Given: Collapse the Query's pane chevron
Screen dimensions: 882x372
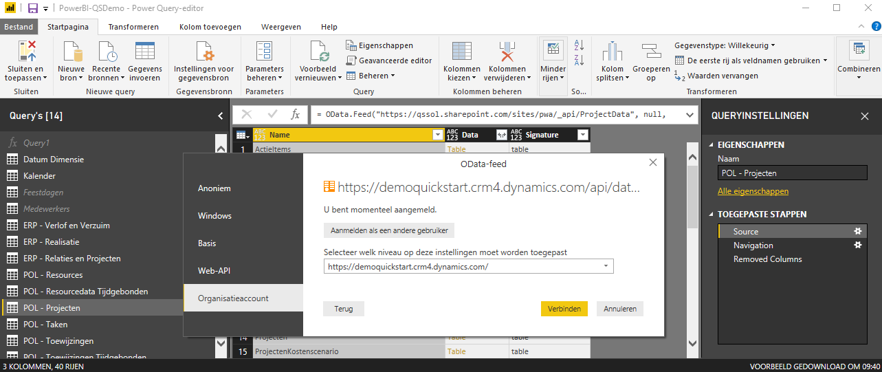Looking at the screenshot, I should 220,116.
